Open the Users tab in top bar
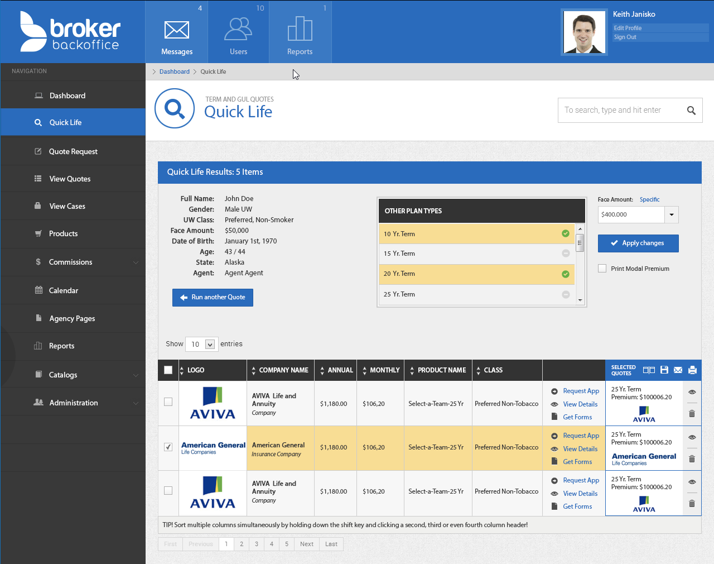The height and width of the screenshot is (564, 714). click(238, 32)
